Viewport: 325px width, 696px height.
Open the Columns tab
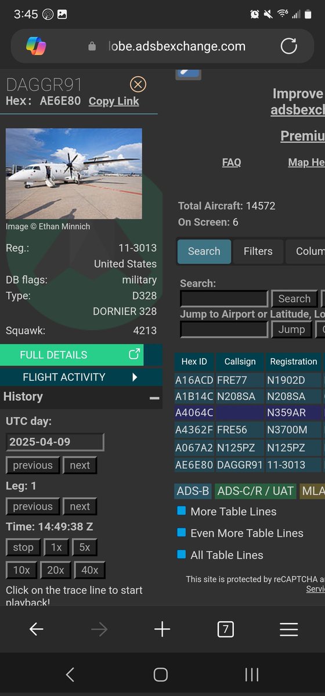tap(306, 251)
